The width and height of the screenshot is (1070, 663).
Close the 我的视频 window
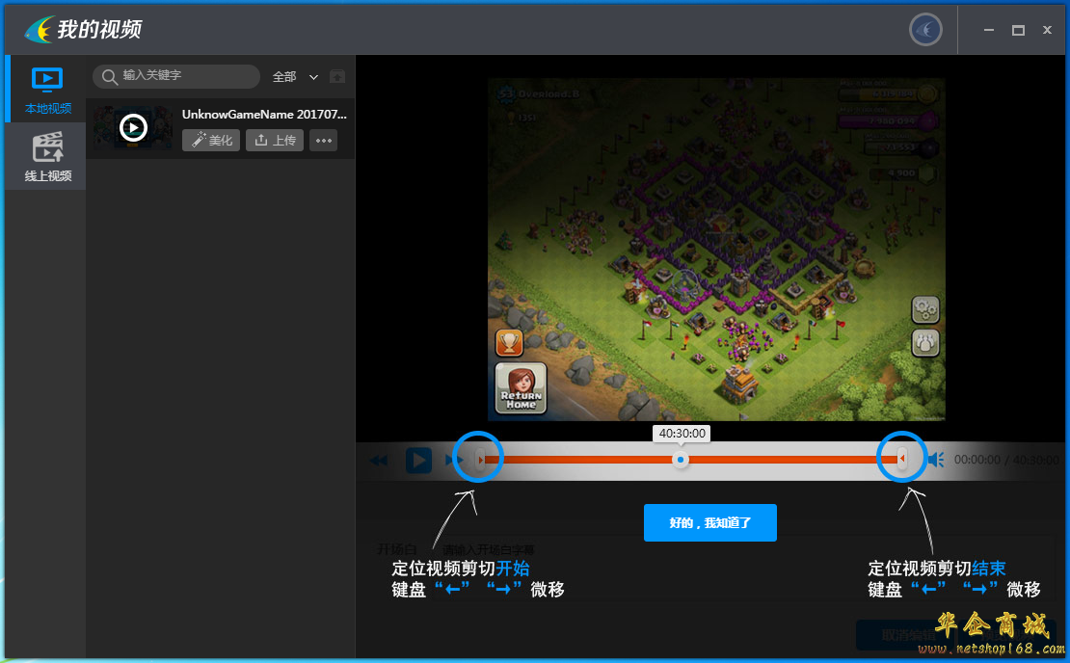coord(1048,30)
